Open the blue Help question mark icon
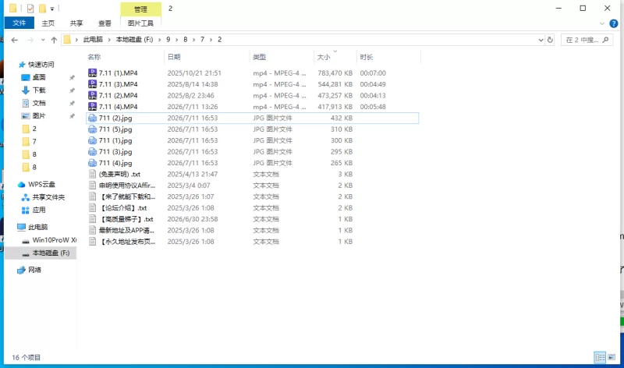624x368 pixels. click(614, 23)
